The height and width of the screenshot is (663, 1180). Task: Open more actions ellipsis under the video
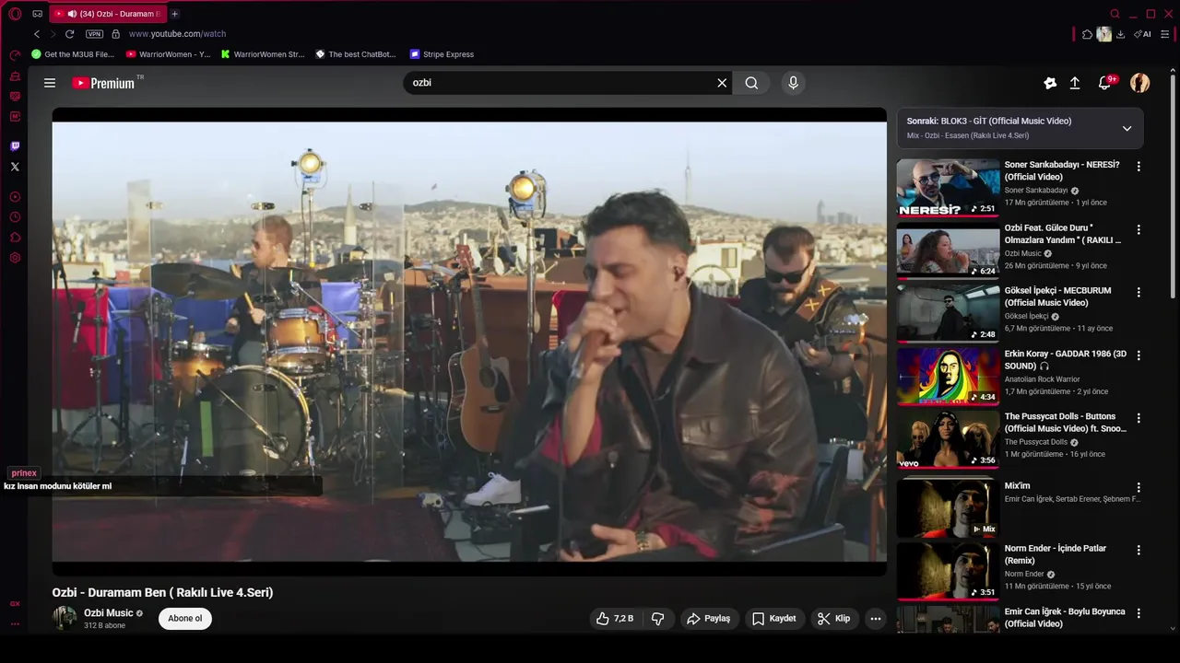(876, 619)
